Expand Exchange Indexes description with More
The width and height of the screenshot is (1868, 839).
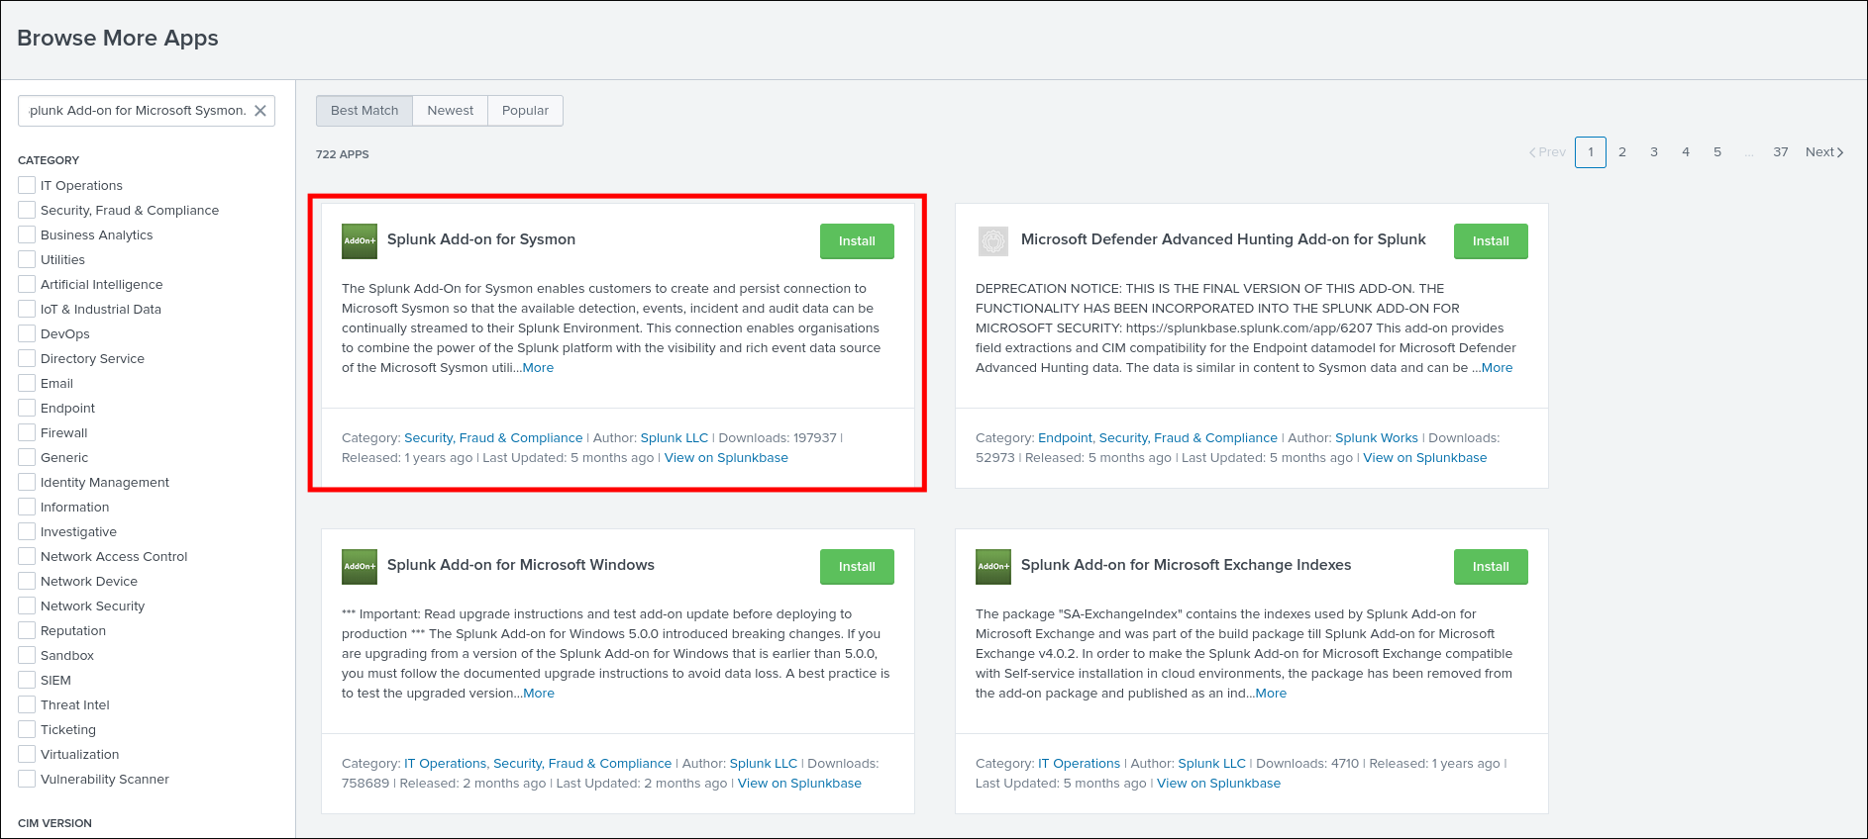point(1271,694)
